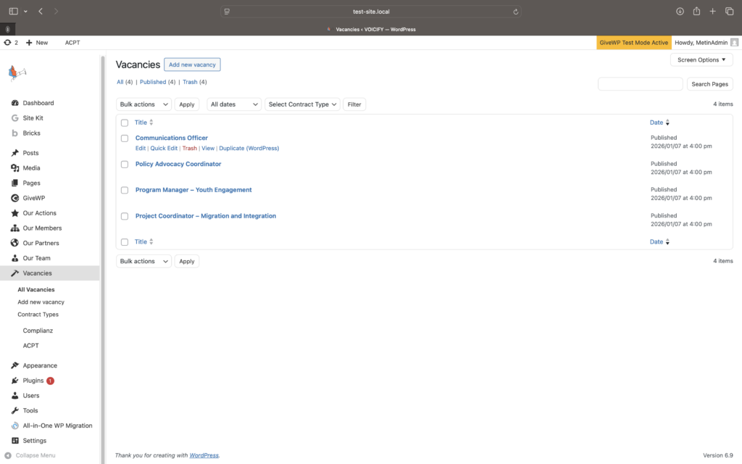742x464 pixels.
Task: Open the Select Contract Type dropdown
Action: 302,104
